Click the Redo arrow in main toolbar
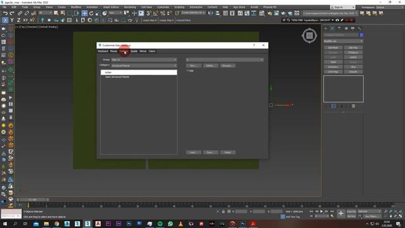Image resolution: width=405 pixels, height=228 pixels. (12, 13)
